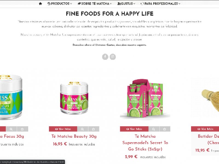Expand the Sobre Té Matcha dropdown

click(x=95, y=4)
